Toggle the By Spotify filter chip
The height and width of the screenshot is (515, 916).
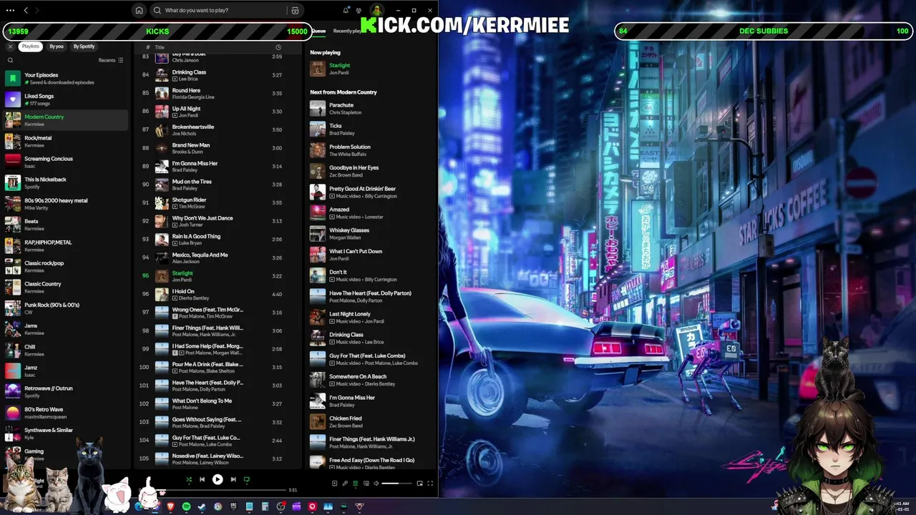[x=84, y=46]
